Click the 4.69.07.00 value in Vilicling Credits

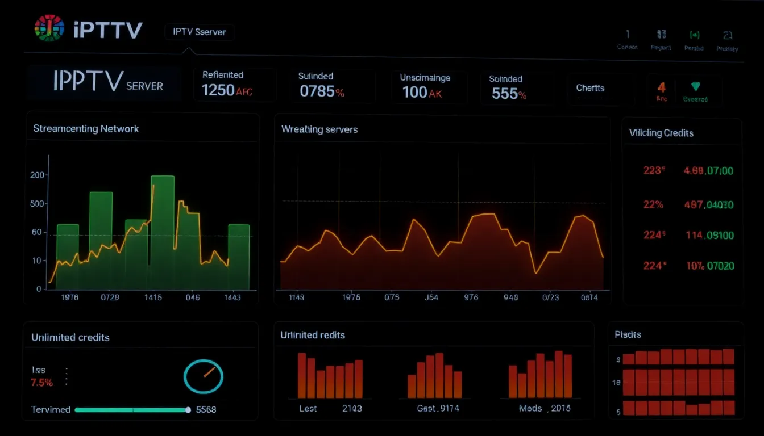coord(709,170)
